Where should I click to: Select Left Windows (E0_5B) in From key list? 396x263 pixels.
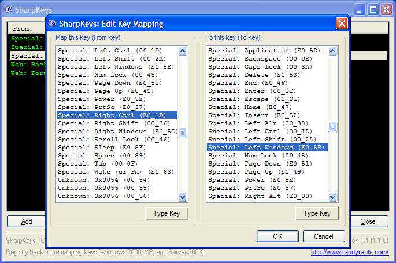tap(117, 67)
